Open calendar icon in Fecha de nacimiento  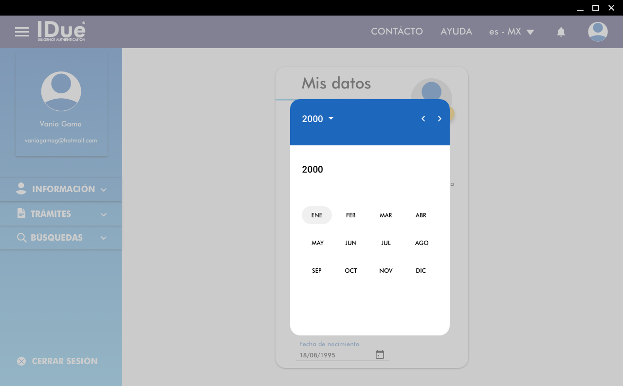click(380, 355)
